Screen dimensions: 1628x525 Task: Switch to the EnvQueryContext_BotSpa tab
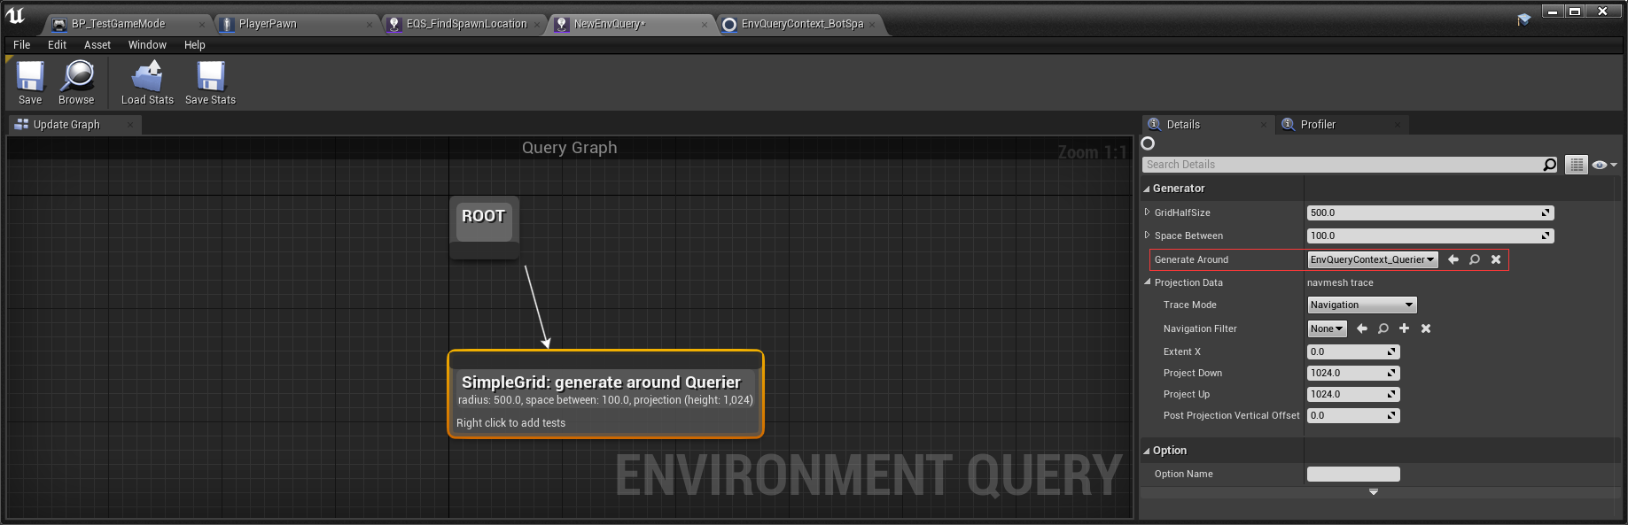point(803,24)
